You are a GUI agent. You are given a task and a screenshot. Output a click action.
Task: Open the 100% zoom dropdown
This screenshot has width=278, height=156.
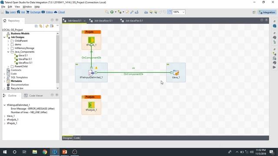(183, 12)
